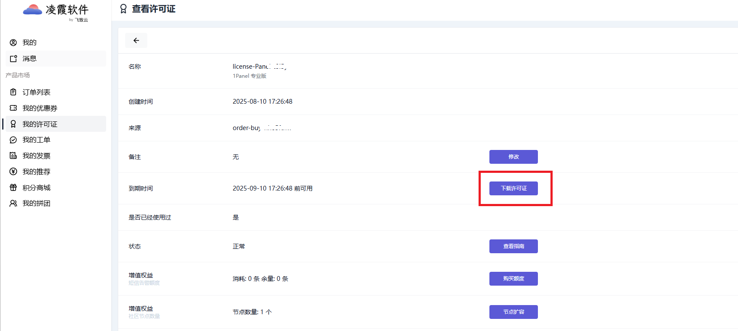Click the back arrow button
Viewport: 738px width, 331px height.
point(136,41)
